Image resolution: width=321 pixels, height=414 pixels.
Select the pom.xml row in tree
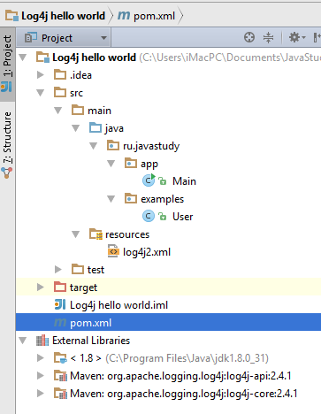pyautogui.click(x=168, y=323)
